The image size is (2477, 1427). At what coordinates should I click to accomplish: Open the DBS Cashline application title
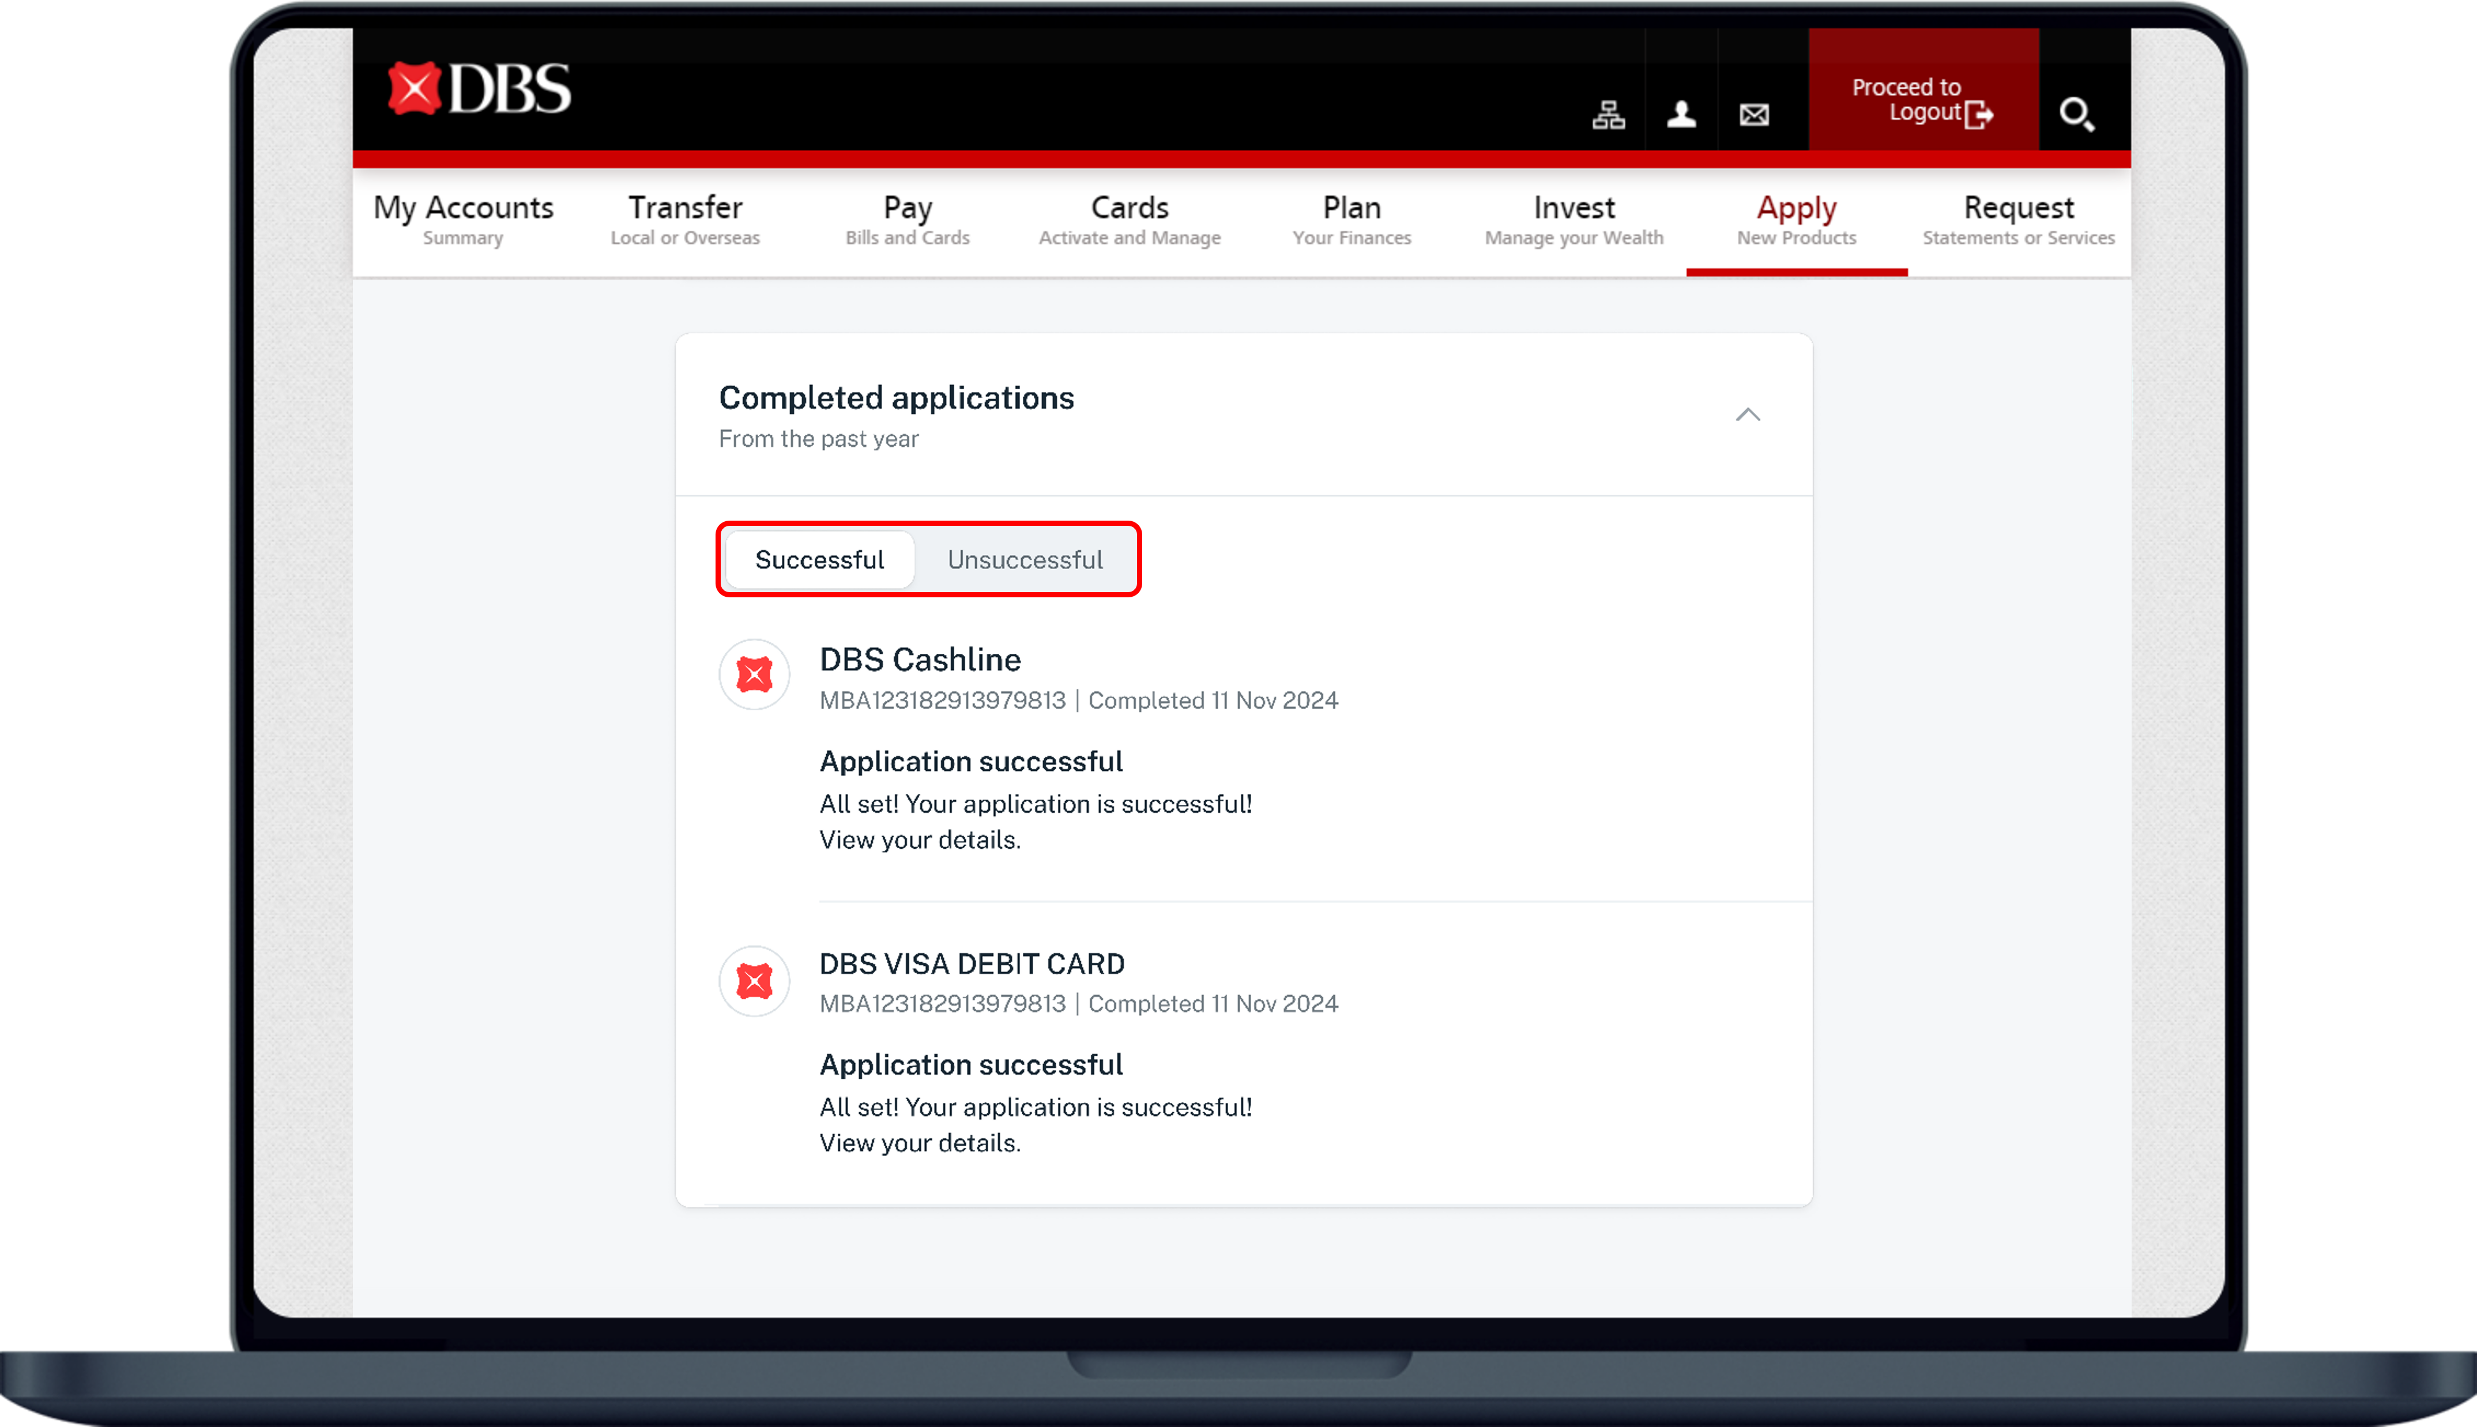coord(920,660)
